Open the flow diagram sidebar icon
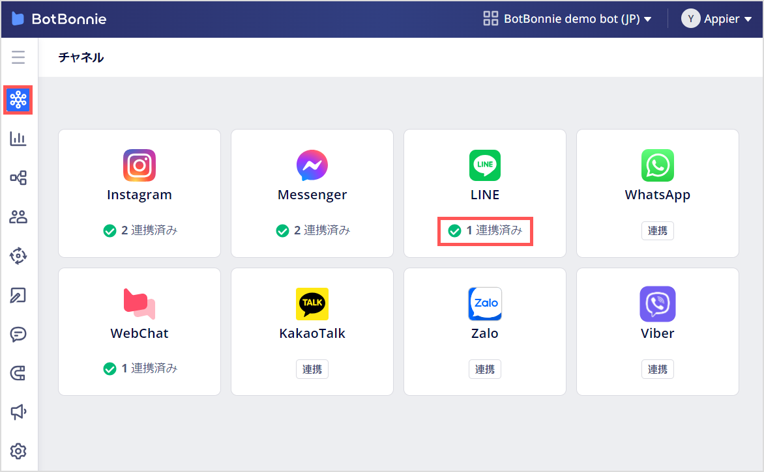764x472 pixels. [18, 178]
